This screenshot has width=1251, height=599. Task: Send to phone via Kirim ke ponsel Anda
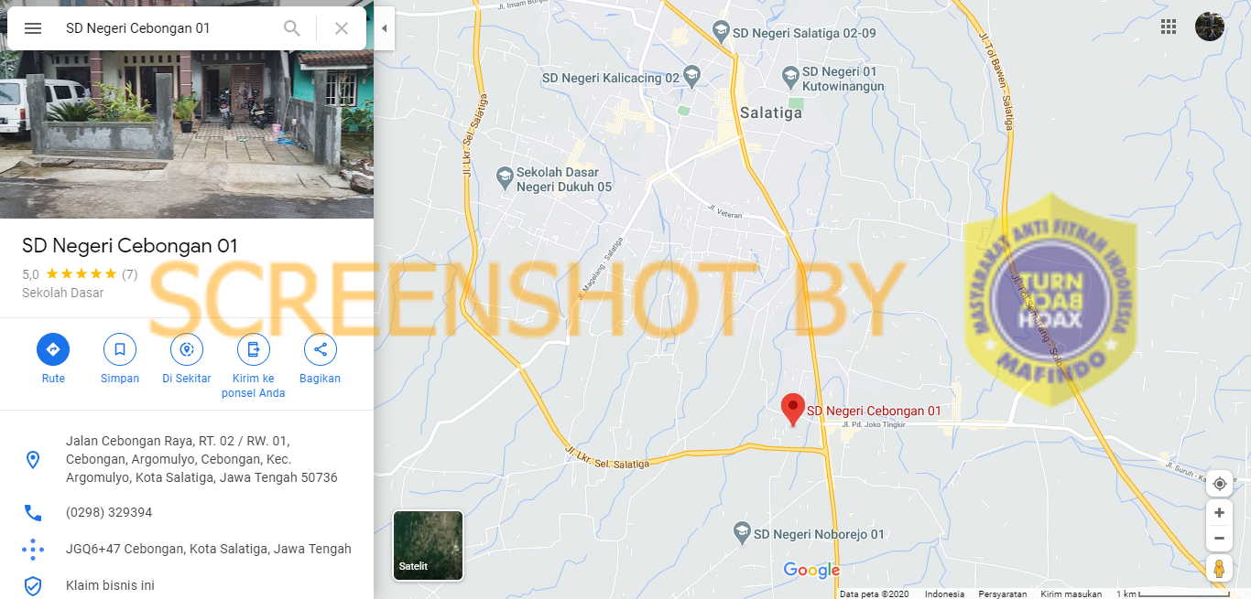[x=254, y=349]
